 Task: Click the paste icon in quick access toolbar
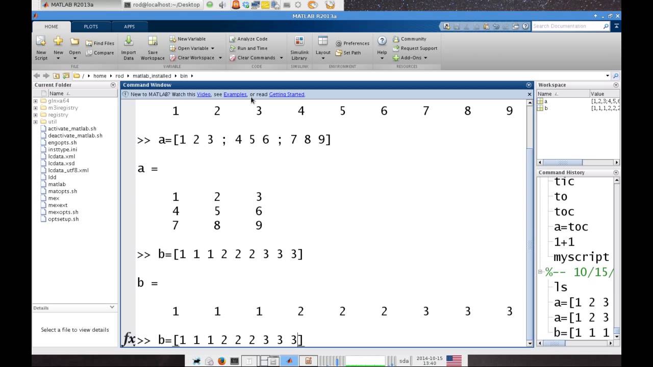coord(486,27)
